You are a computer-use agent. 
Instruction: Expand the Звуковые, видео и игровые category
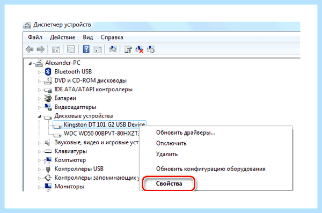[39, 143]
